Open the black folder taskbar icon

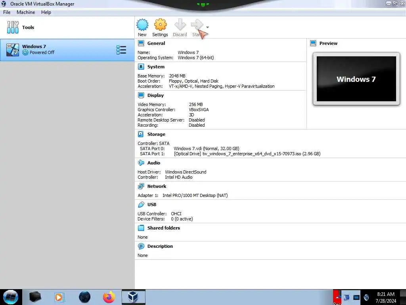pyautogui.click(x=35, y=297)
